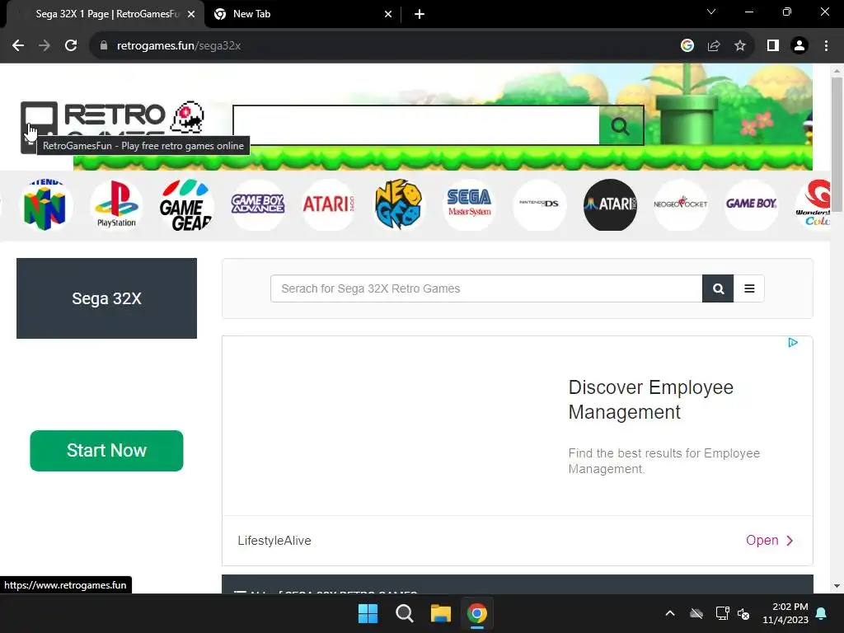The height and width of the screenshot is (633, 844).
Task: Open a new browser tab with plus button
Action: pyautogui.click(x=420, y=15)
